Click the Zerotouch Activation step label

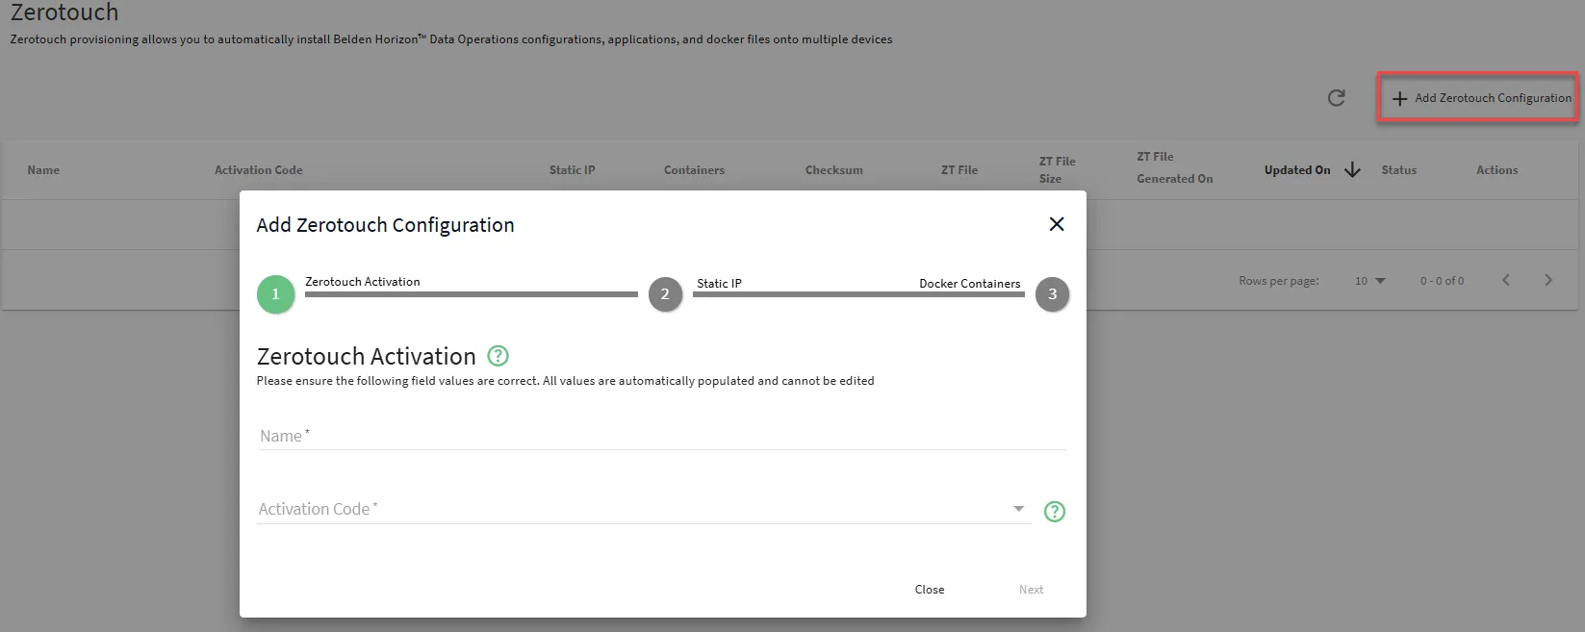point(363,282)
